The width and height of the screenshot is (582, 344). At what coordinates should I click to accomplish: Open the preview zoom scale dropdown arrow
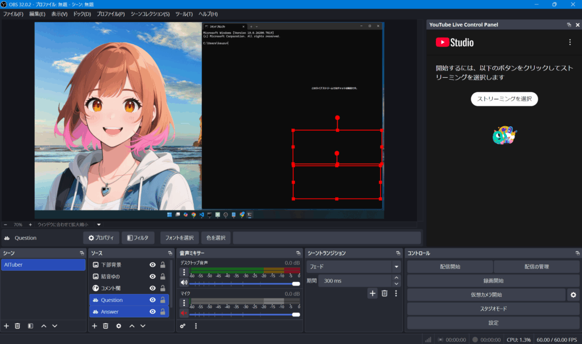(98, 225)
